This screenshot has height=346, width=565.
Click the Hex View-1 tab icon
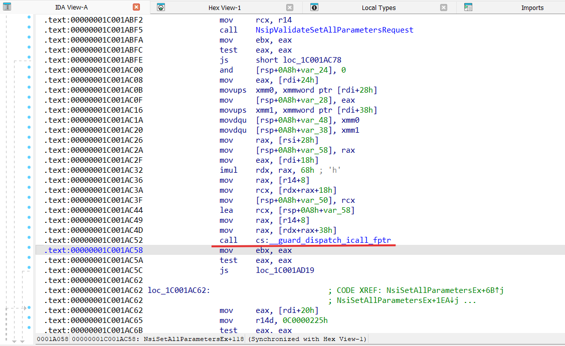pyautogui.click(x=161, y=8)
